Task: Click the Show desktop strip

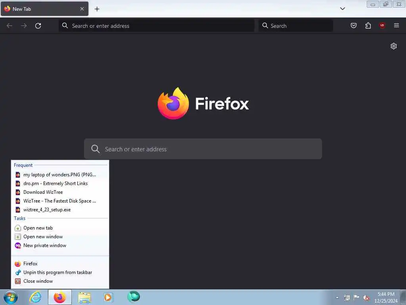Action: [403, 297]
